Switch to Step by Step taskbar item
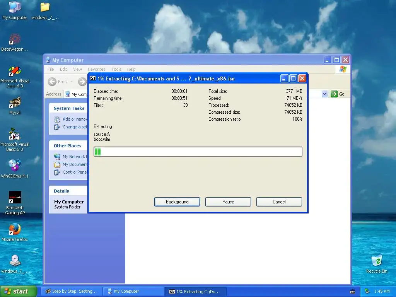 [72, 291]
